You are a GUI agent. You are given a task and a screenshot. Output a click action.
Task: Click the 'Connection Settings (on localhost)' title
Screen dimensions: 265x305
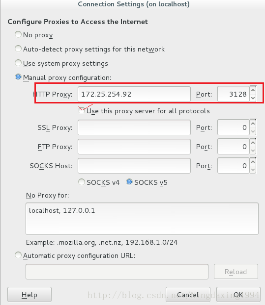(134, 4)
